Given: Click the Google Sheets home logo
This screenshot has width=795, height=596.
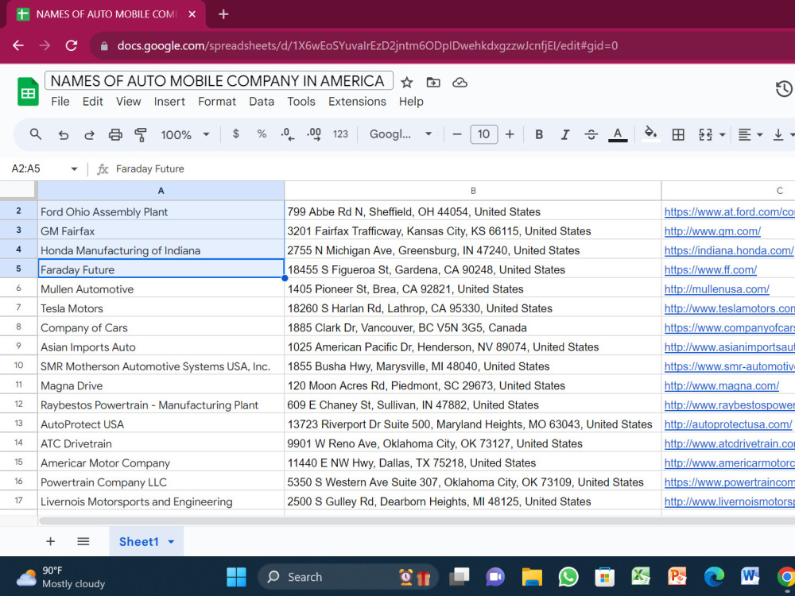Looking at the screenshot, I should 28,91.
